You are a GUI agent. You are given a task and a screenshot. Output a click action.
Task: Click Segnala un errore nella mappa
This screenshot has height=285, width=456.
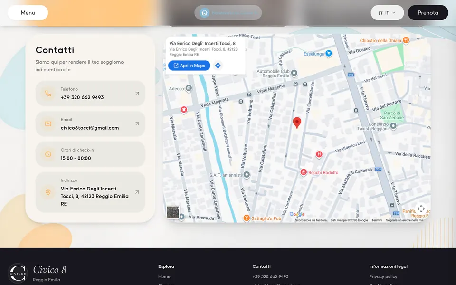click(x=406, y=220)
